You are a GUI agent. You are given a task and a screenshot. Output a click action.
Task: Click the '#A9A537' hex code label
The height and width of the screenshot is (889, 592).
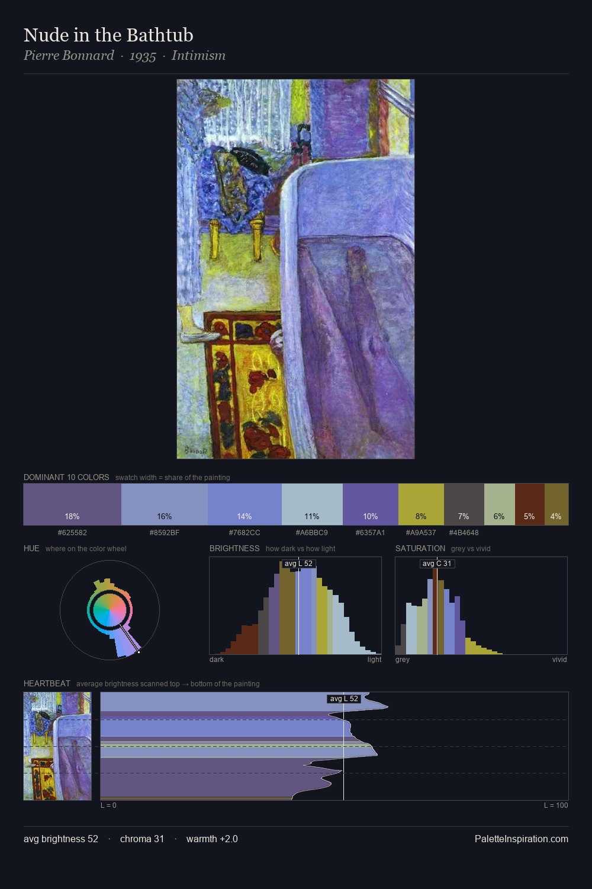pyautogui.click(x=421, y=533)
